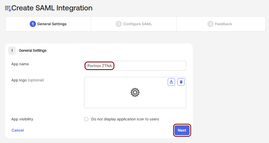Click the gray step 3 circle
Image resolution: width=269 pixels, height=143 pixels.
pyautogui.click(x=210, y=24)
